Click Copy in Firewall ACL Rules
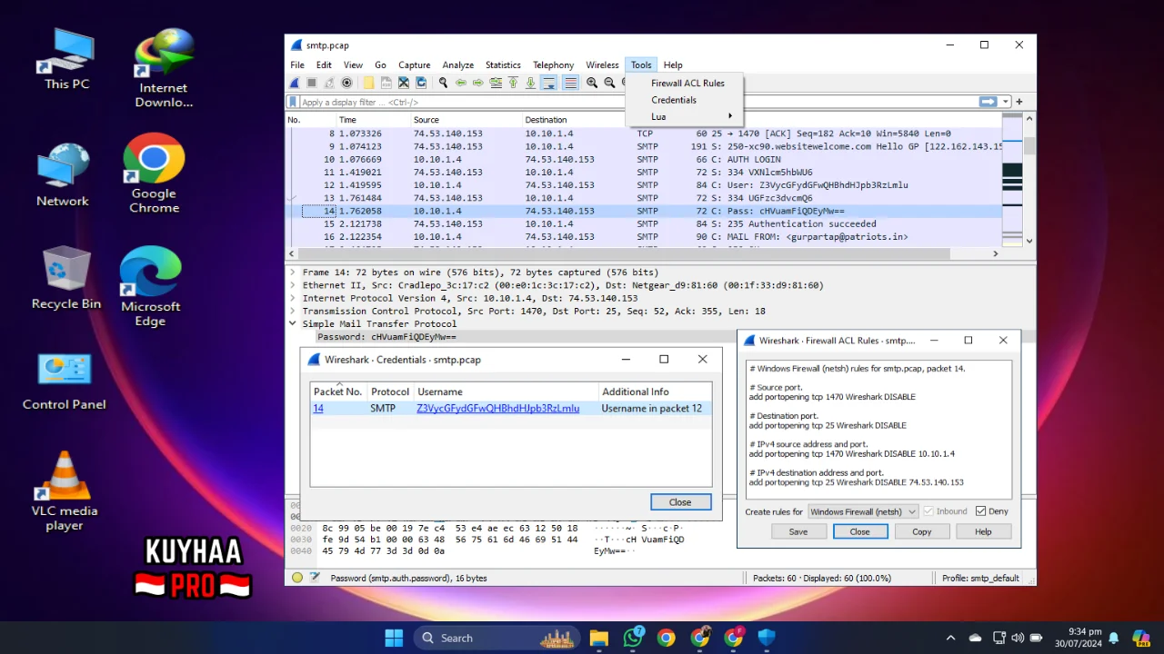Image resolution: width=1164 pixels, height=654 pixels. [921, 531]
